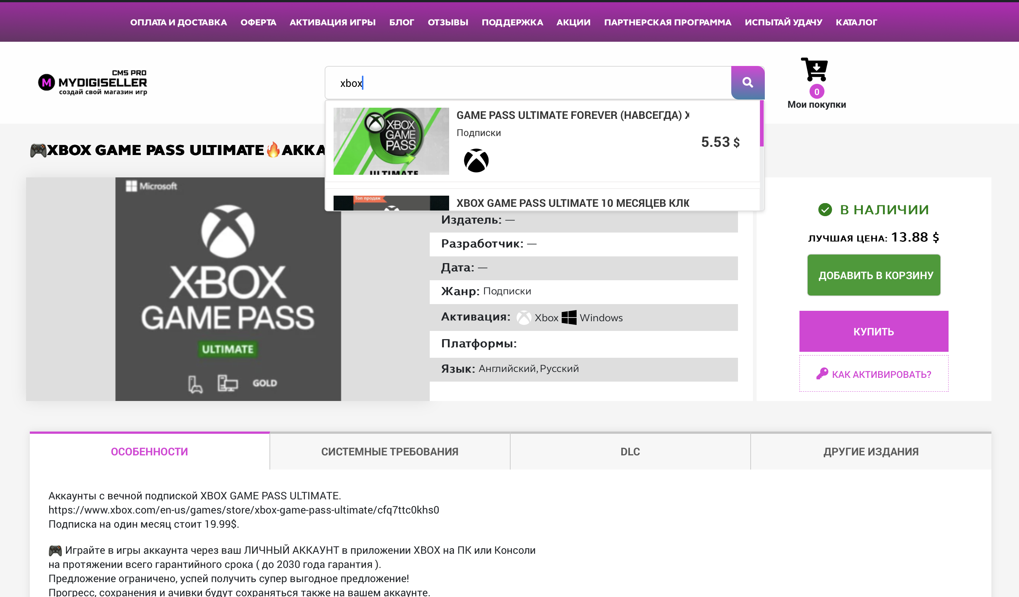The width and height of the screenshot is (1019, 597).
Task: Open the Поддержка menu link
Action: point(512,22)
